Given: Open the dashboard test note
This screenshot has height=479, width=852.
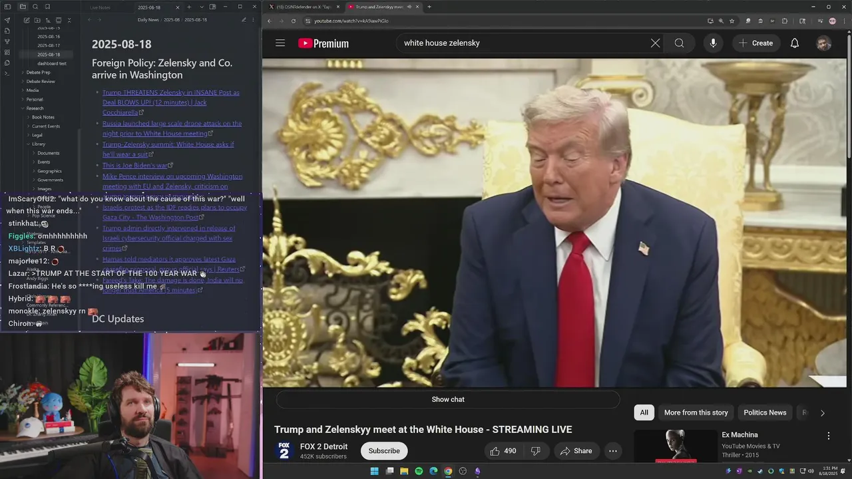Looking at the screenshot, I should [x=52, y=63].
